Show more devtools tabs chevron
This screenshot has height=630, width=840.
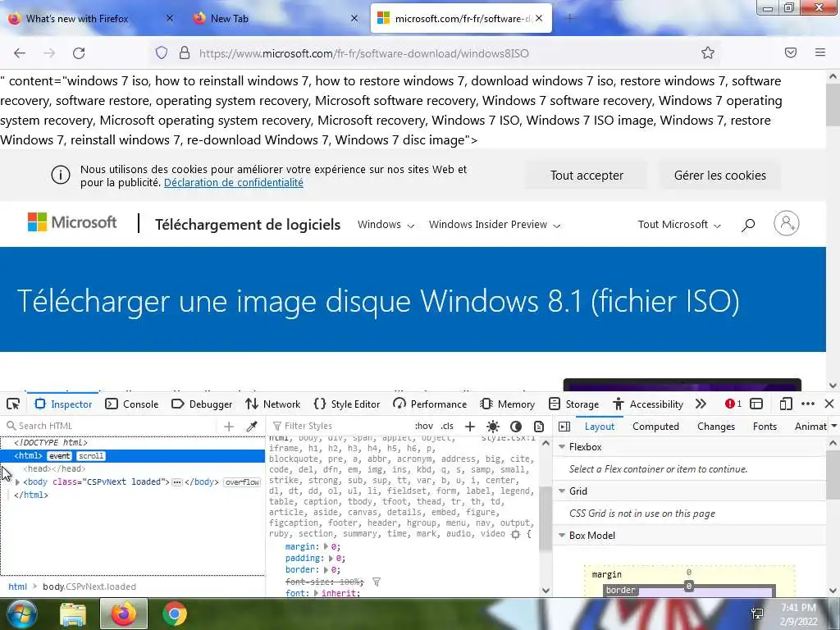point(701,404)
